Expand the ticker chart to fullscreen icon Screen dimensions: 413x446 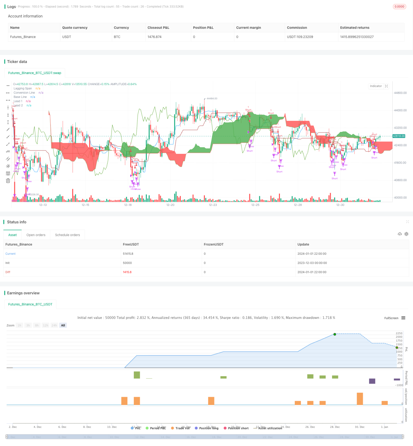click(x=386, y=86)
